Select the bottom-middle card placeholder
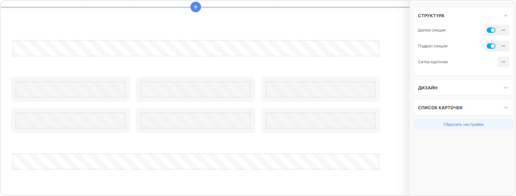Viewport: 516px width, 196px height. (x=196, y=120)
